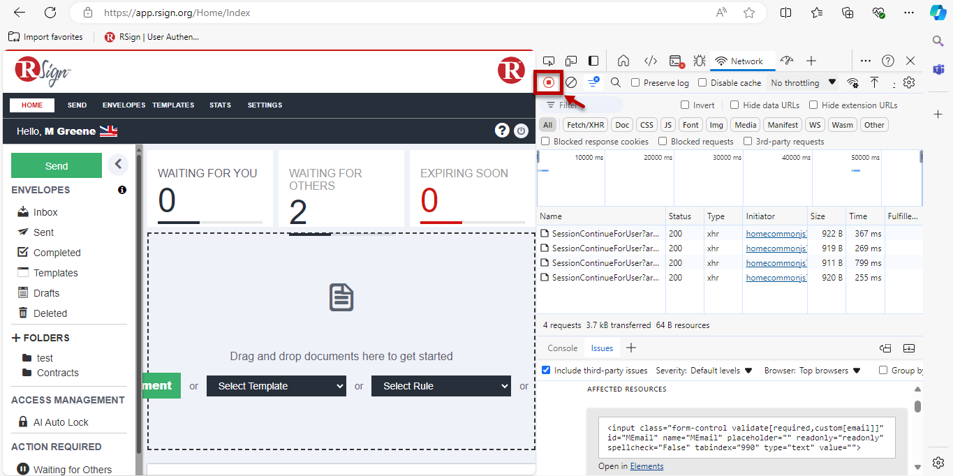This screenshot has height=476, width=953.
Task: Filter requests by Fetch/XHR
Action: tap(585, 125)
